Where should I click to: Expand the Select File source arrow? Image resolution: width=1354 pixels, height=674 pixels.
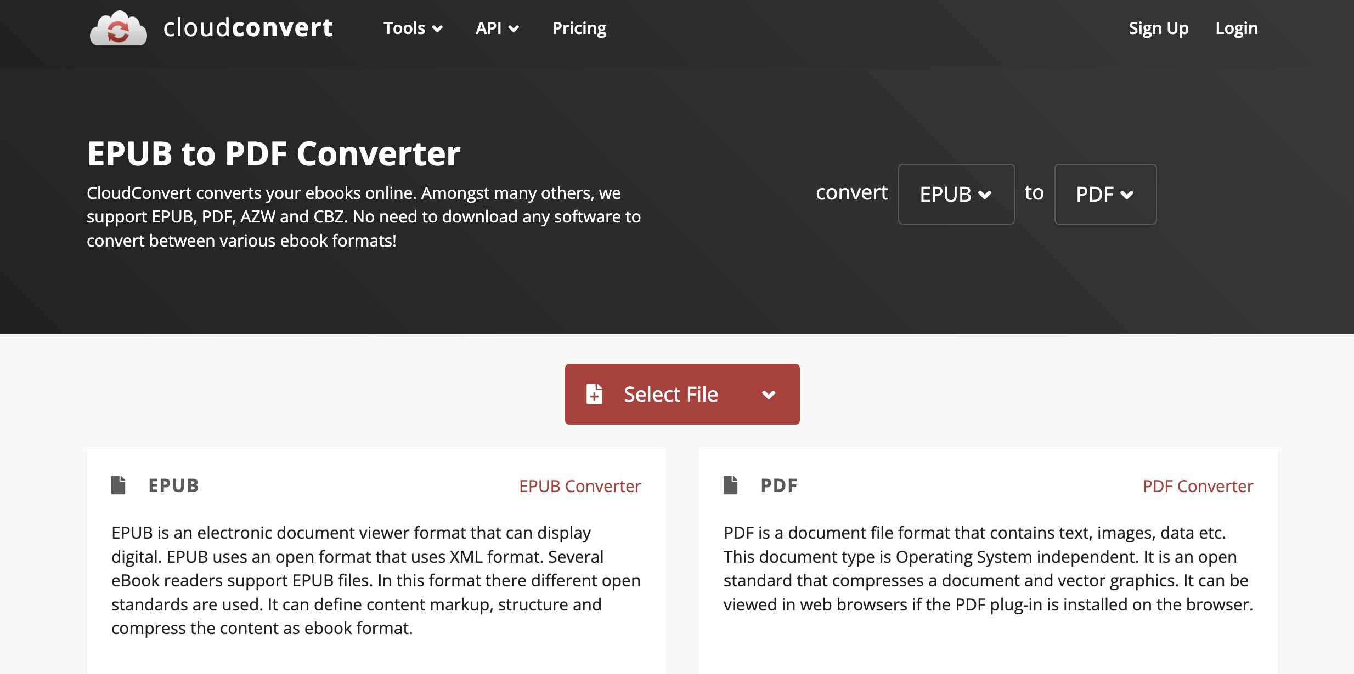coord(769,395)
